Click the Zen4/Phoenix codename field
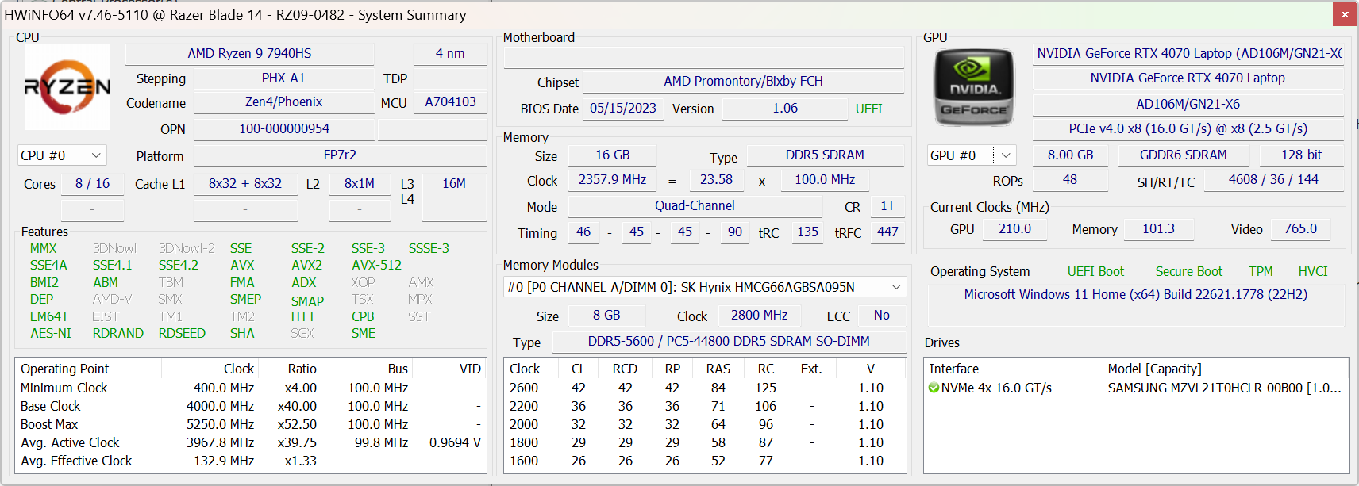This screenshot has height=486, width=1359. tap(283, 101)
